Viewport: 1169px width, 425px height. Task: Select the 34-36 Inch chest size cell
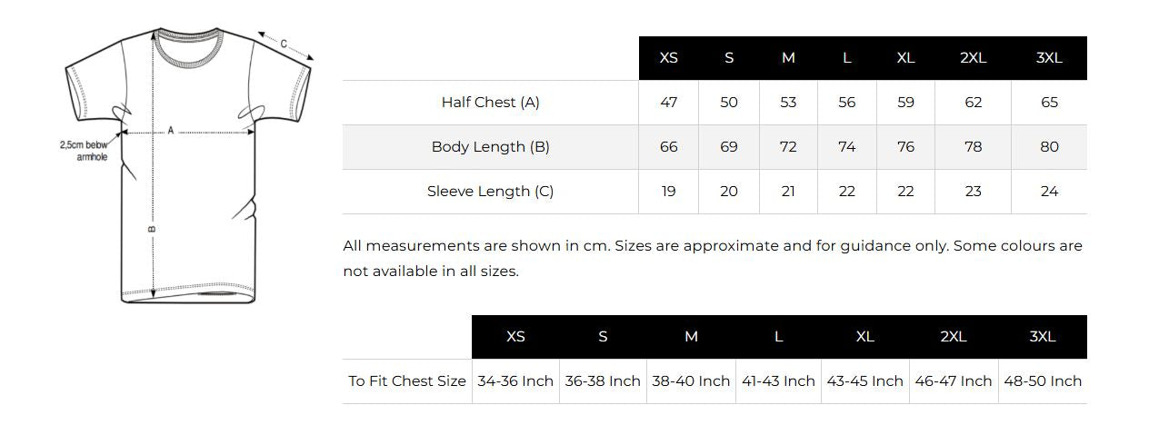click(x=515, y=381)
